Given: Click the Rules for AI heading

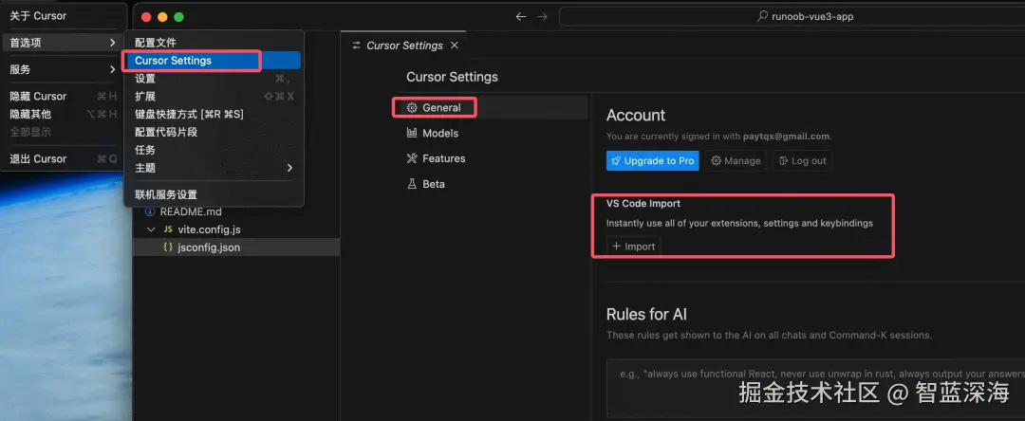Looking at the screenshot, I should coord(646,314).
